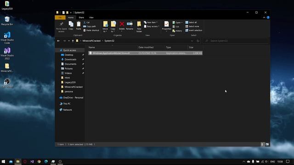This screenshot has height=165, width=294.
Task: Go back using the back arrow
Action: tap(58, 41)
